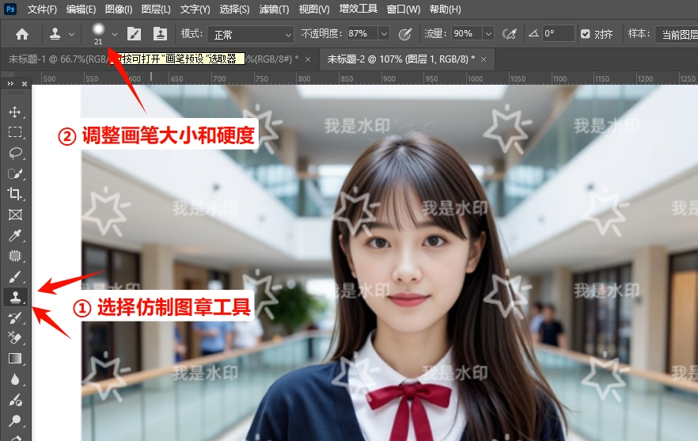Open the 选择(S) menu
The width and height of the screenshot is (698, 441).
click(x=234, y=10)
